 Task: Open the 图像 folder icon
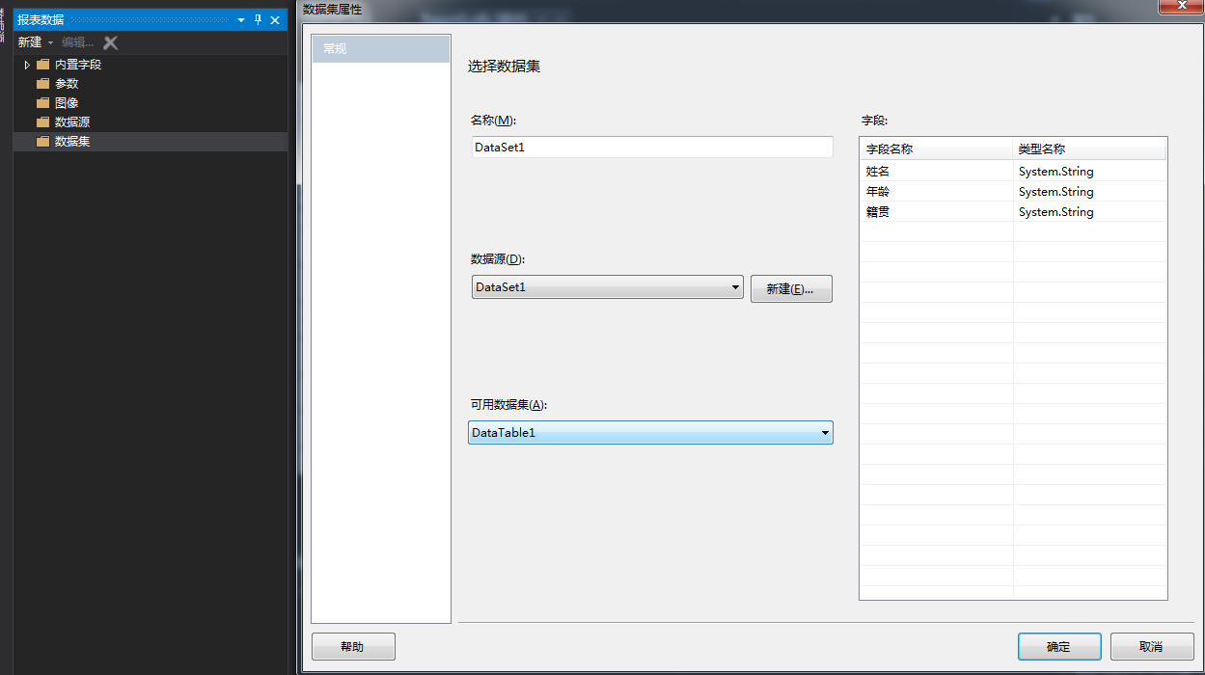click(42, 102)
